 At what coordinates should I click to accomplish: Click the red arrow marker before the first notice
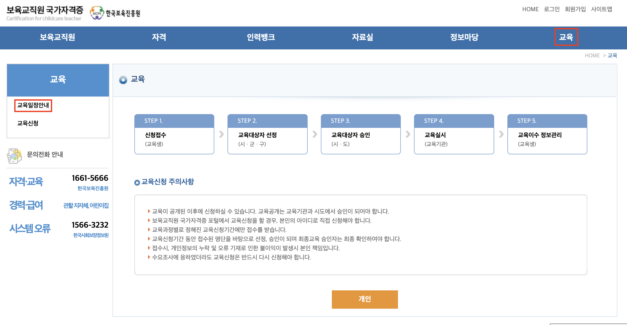149,211
